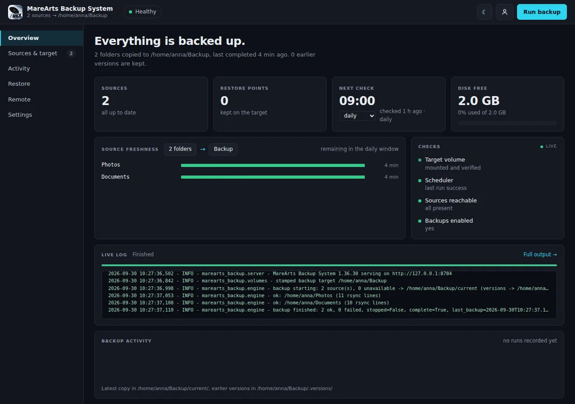Click the Scheduler check entry

pos(487,184)
